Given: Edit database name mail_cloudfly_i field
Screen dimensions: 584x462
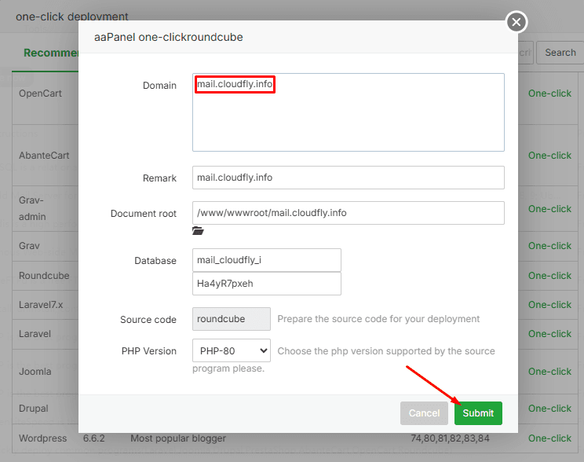Looking at the screenshot, I should point(267,260).
